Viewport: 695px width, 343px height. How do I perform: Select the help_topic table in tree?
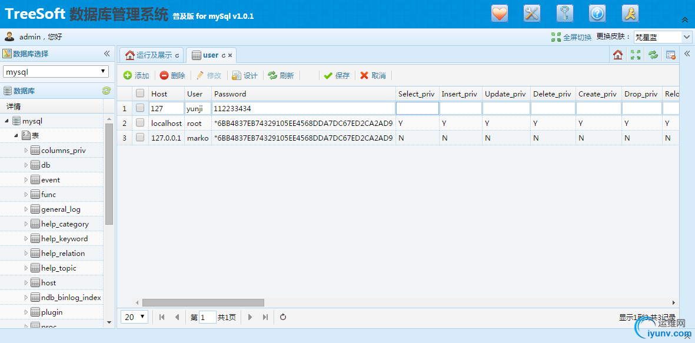click(x=58, y=268)
